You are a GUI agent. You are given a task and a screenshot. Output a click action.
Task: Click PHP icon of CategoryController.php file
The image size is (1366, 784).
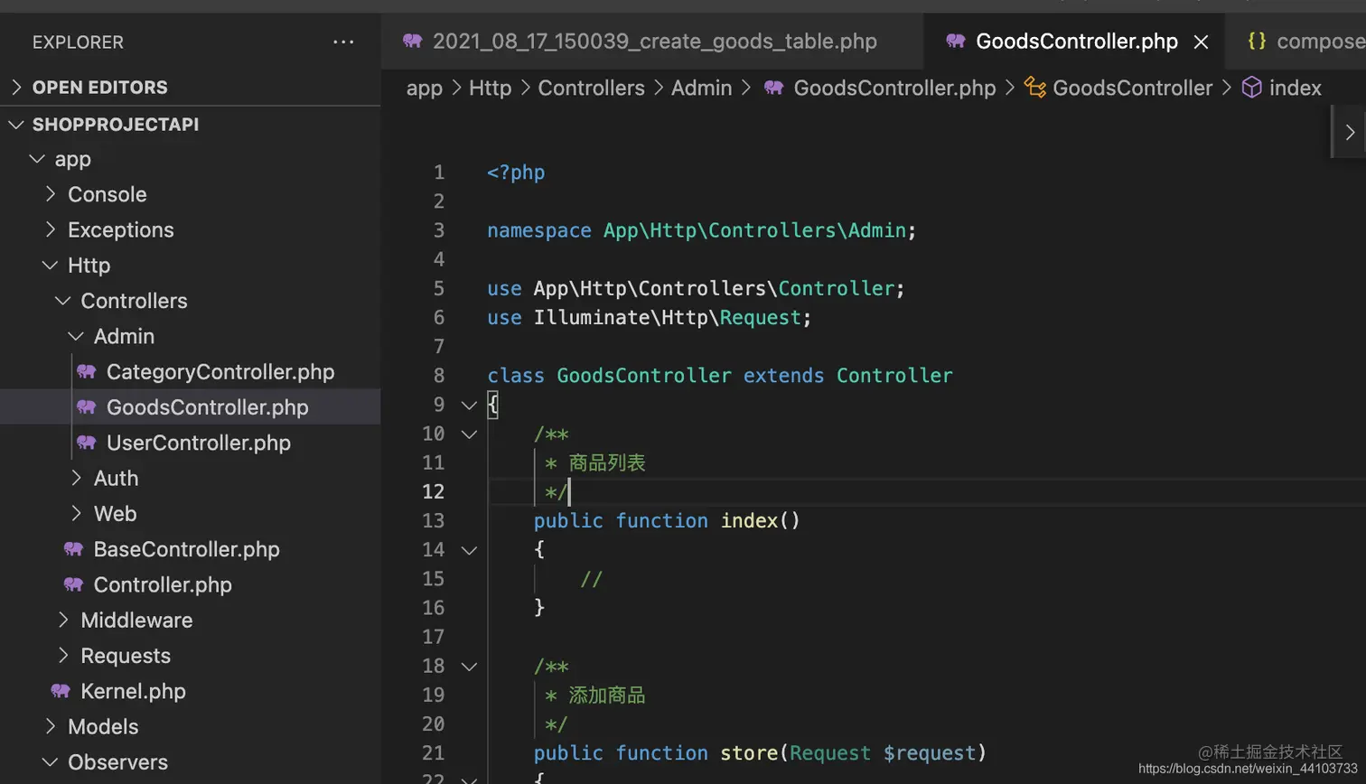87,371
